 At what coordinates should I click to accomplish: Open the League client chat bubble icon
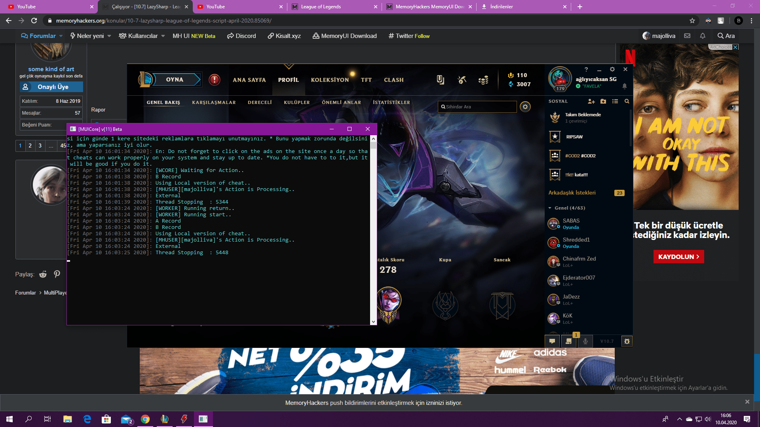(552, 341)
